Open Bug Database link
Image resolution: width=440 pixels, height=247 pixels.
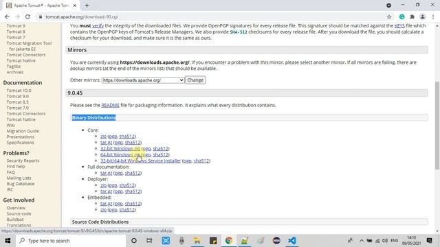21,184
